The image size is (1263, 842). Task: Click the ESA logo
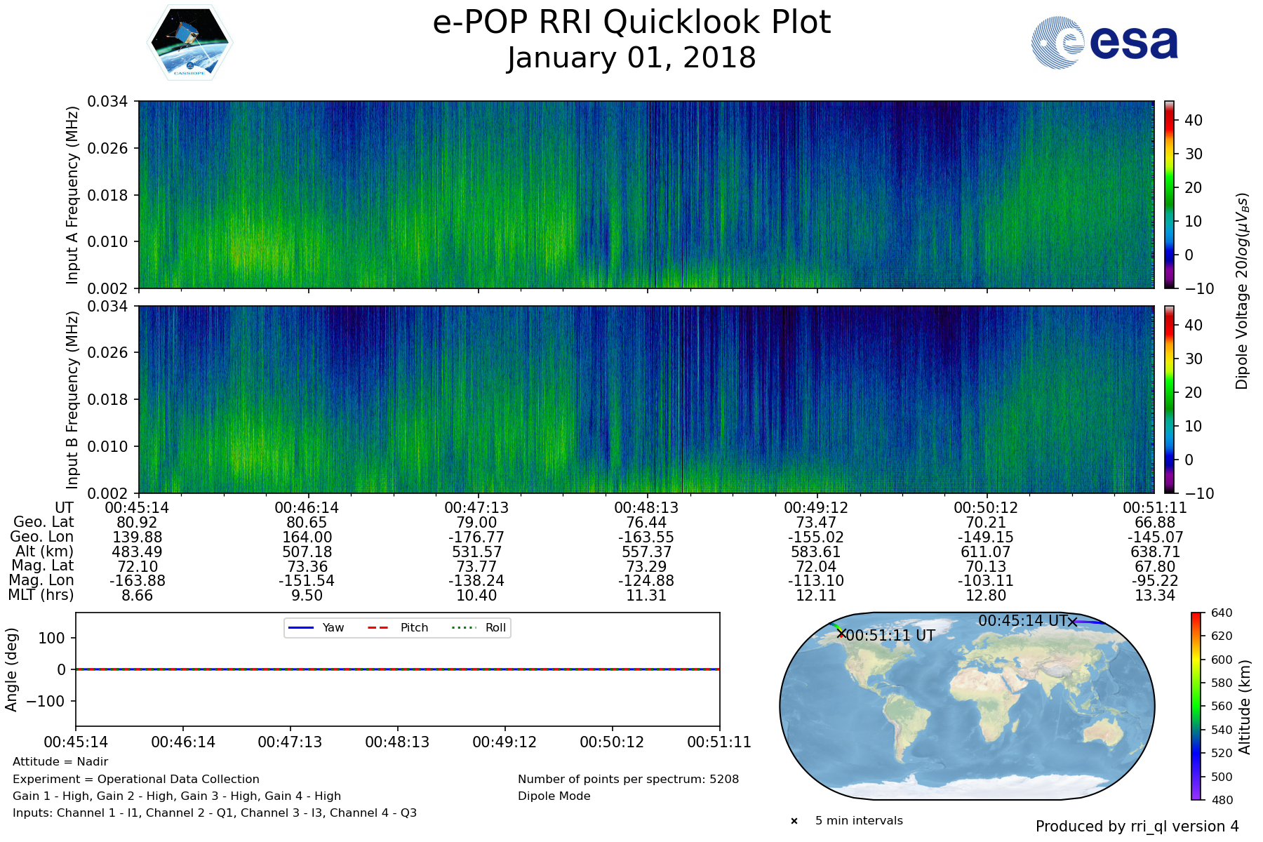tap(1104, 43)
